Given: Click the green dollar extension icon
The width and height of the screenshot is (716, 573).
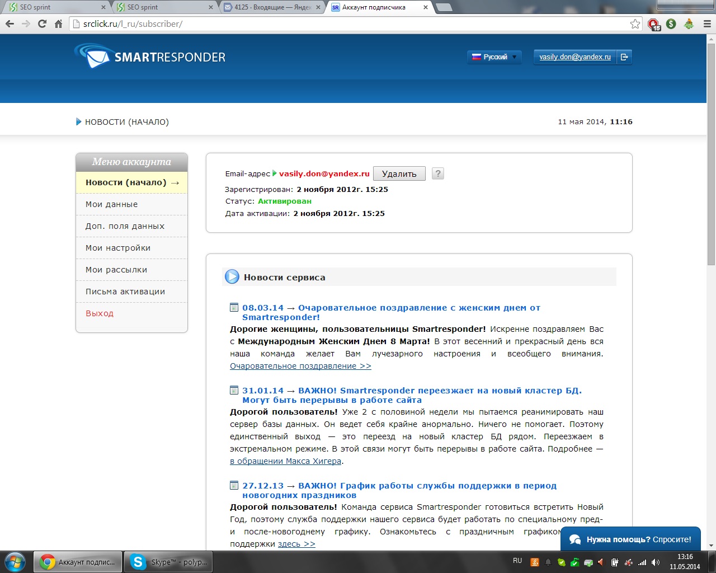Looking at the screenshot, I should (671, 24).
